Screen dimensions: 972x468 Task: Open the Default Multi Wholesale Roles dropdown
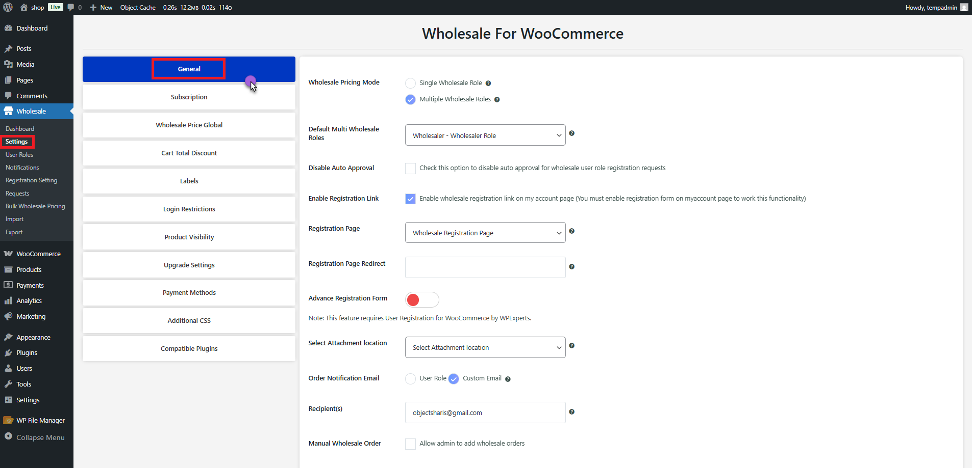(x=485, y=135)
